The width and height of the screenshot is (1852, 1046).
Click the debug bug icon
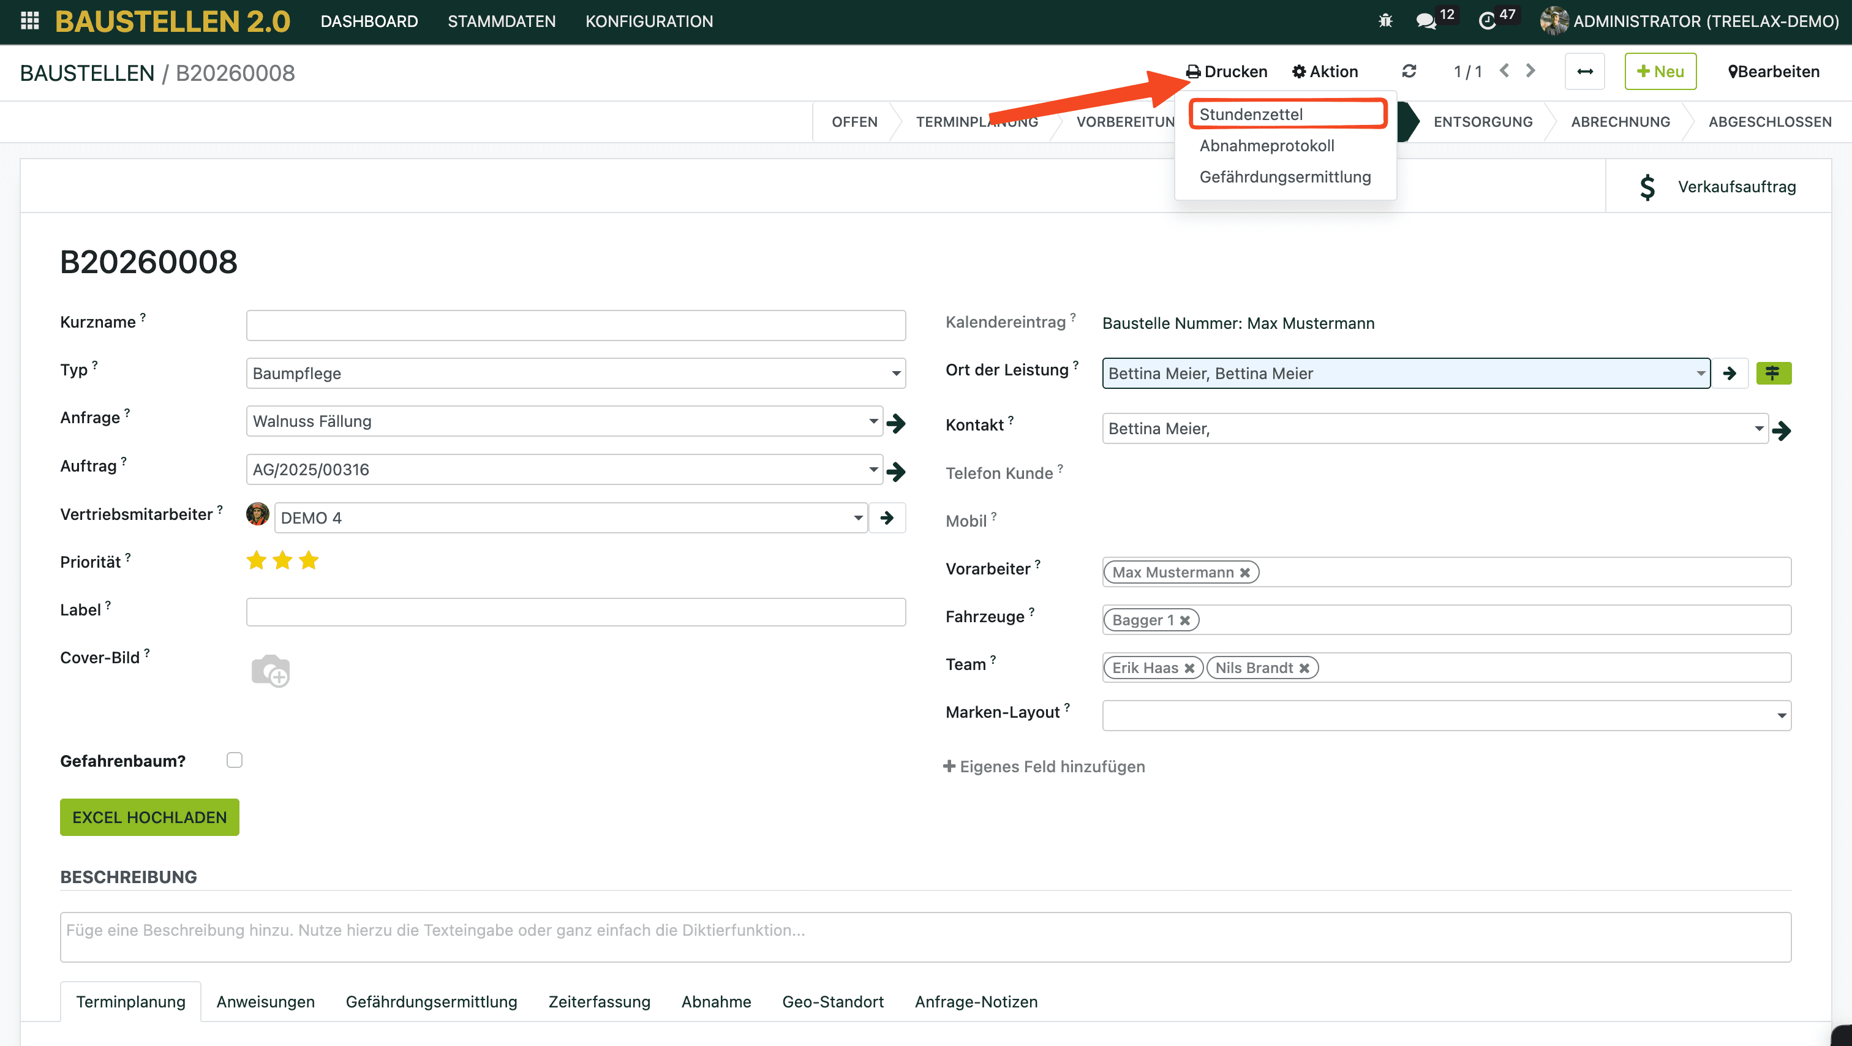(x=1385, y=21)
